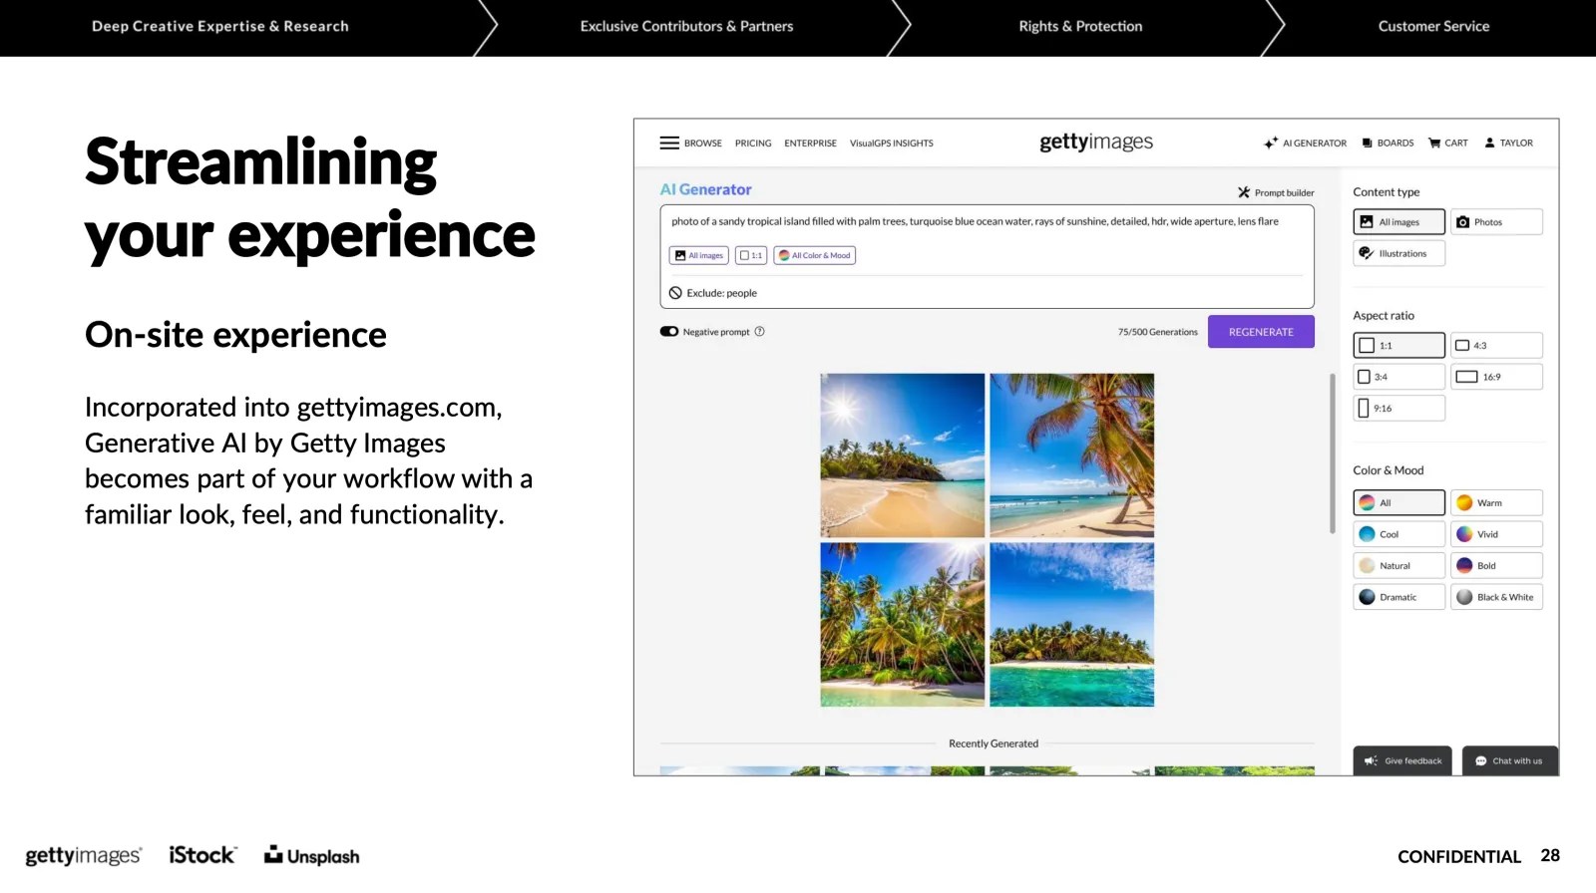Click Customer Service step
The height and width of the screenshot is (893, 1596).
pos(1433,26)
